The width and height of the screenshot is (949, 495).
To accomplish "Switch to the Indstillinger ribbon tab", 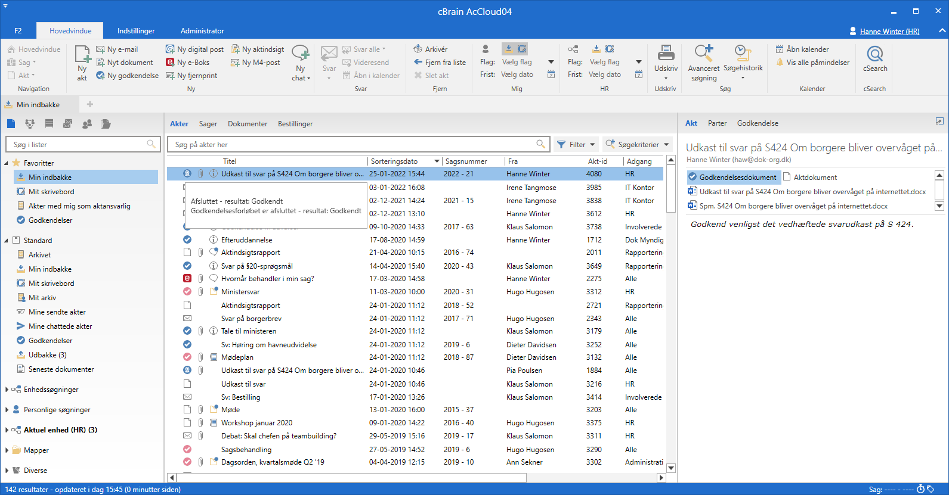I will (x=136, y=31).
